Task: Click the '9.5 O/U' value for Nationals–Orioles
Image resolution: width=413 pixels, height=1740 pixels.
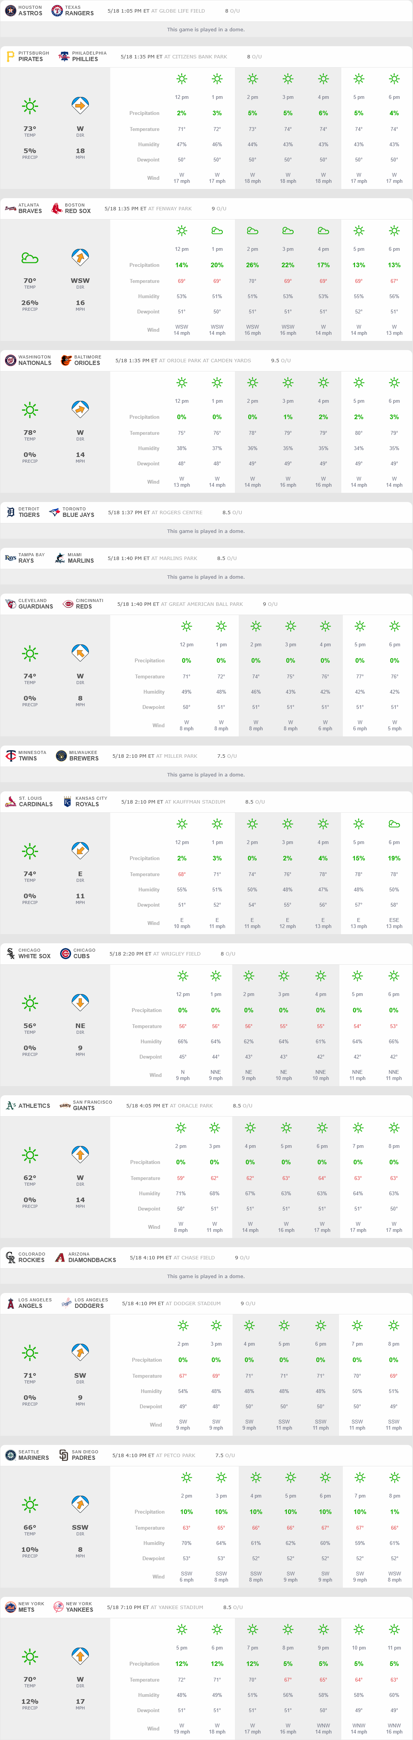Action: (x=281, y=361)
